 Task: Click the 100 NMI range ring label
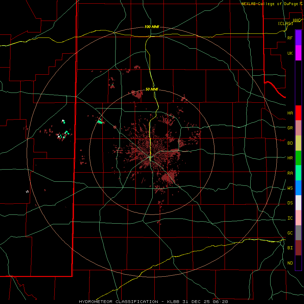click(152, 27)
